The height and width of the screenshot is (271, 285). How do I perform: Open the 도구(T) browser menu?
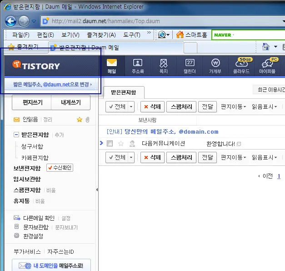pos(131,35)
